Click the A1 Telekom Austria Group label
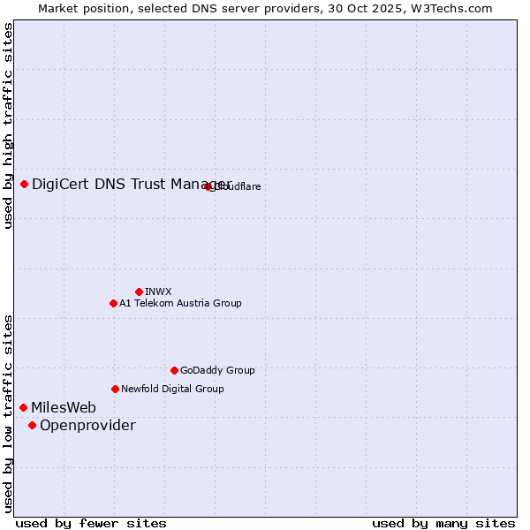 pos(180,303)
